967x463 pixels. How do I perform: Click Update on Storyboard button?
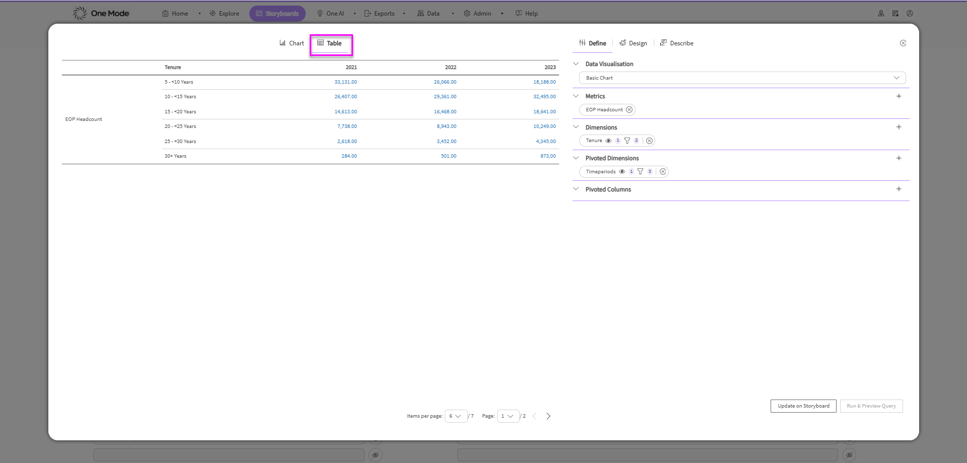(x=803, y=406)
